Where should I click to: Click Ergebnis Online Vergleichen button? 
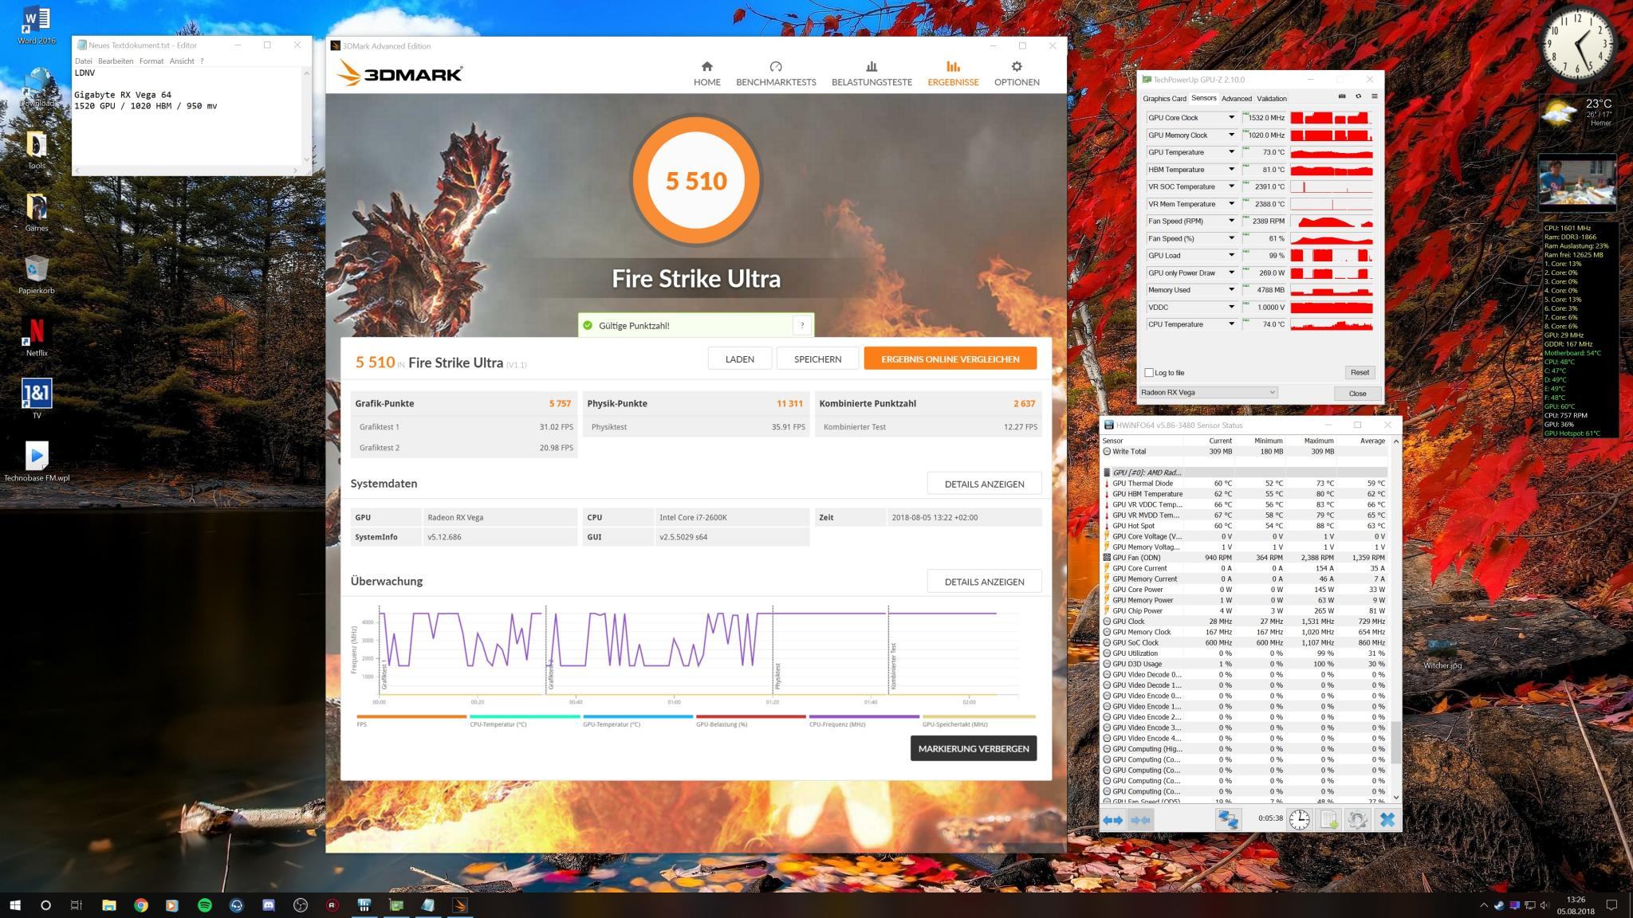coord(950,359)
